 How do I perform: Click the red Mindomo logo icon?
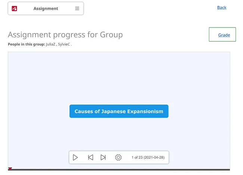coord(15,8)
